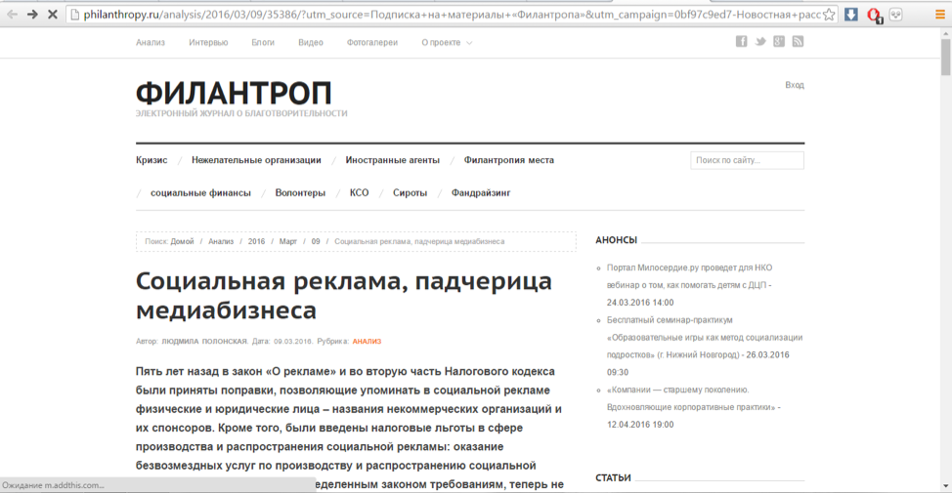Open the 'Блоги' top menu item
This screenshot has width=952, height=493.
coord(263,42)
